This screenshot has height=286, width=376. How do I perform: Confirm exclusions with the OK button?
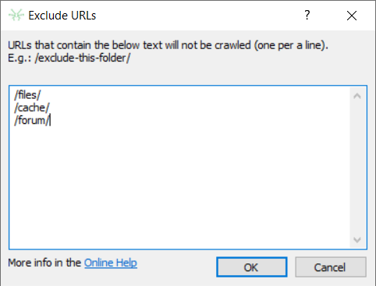pos(251,267)
